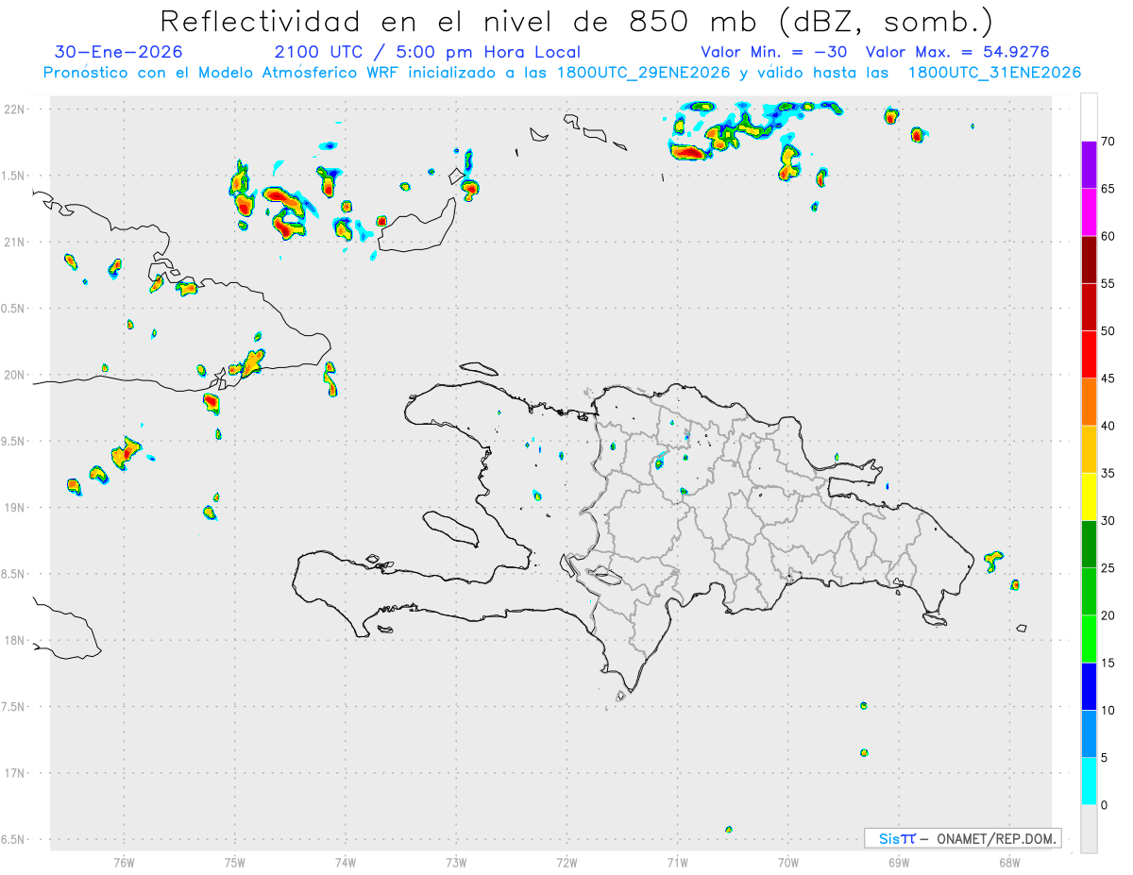Click the '20N' latitude label
The image size is (1133, 875).
(16, 375)
